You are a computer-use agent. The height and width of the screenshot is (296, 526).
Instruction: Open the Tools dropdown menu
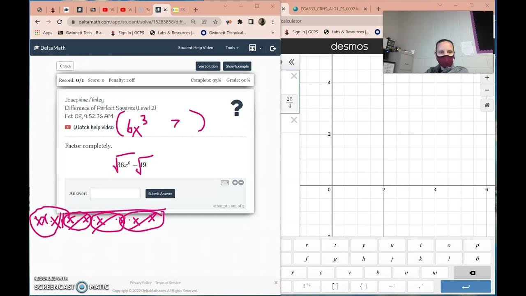(232, 48)
